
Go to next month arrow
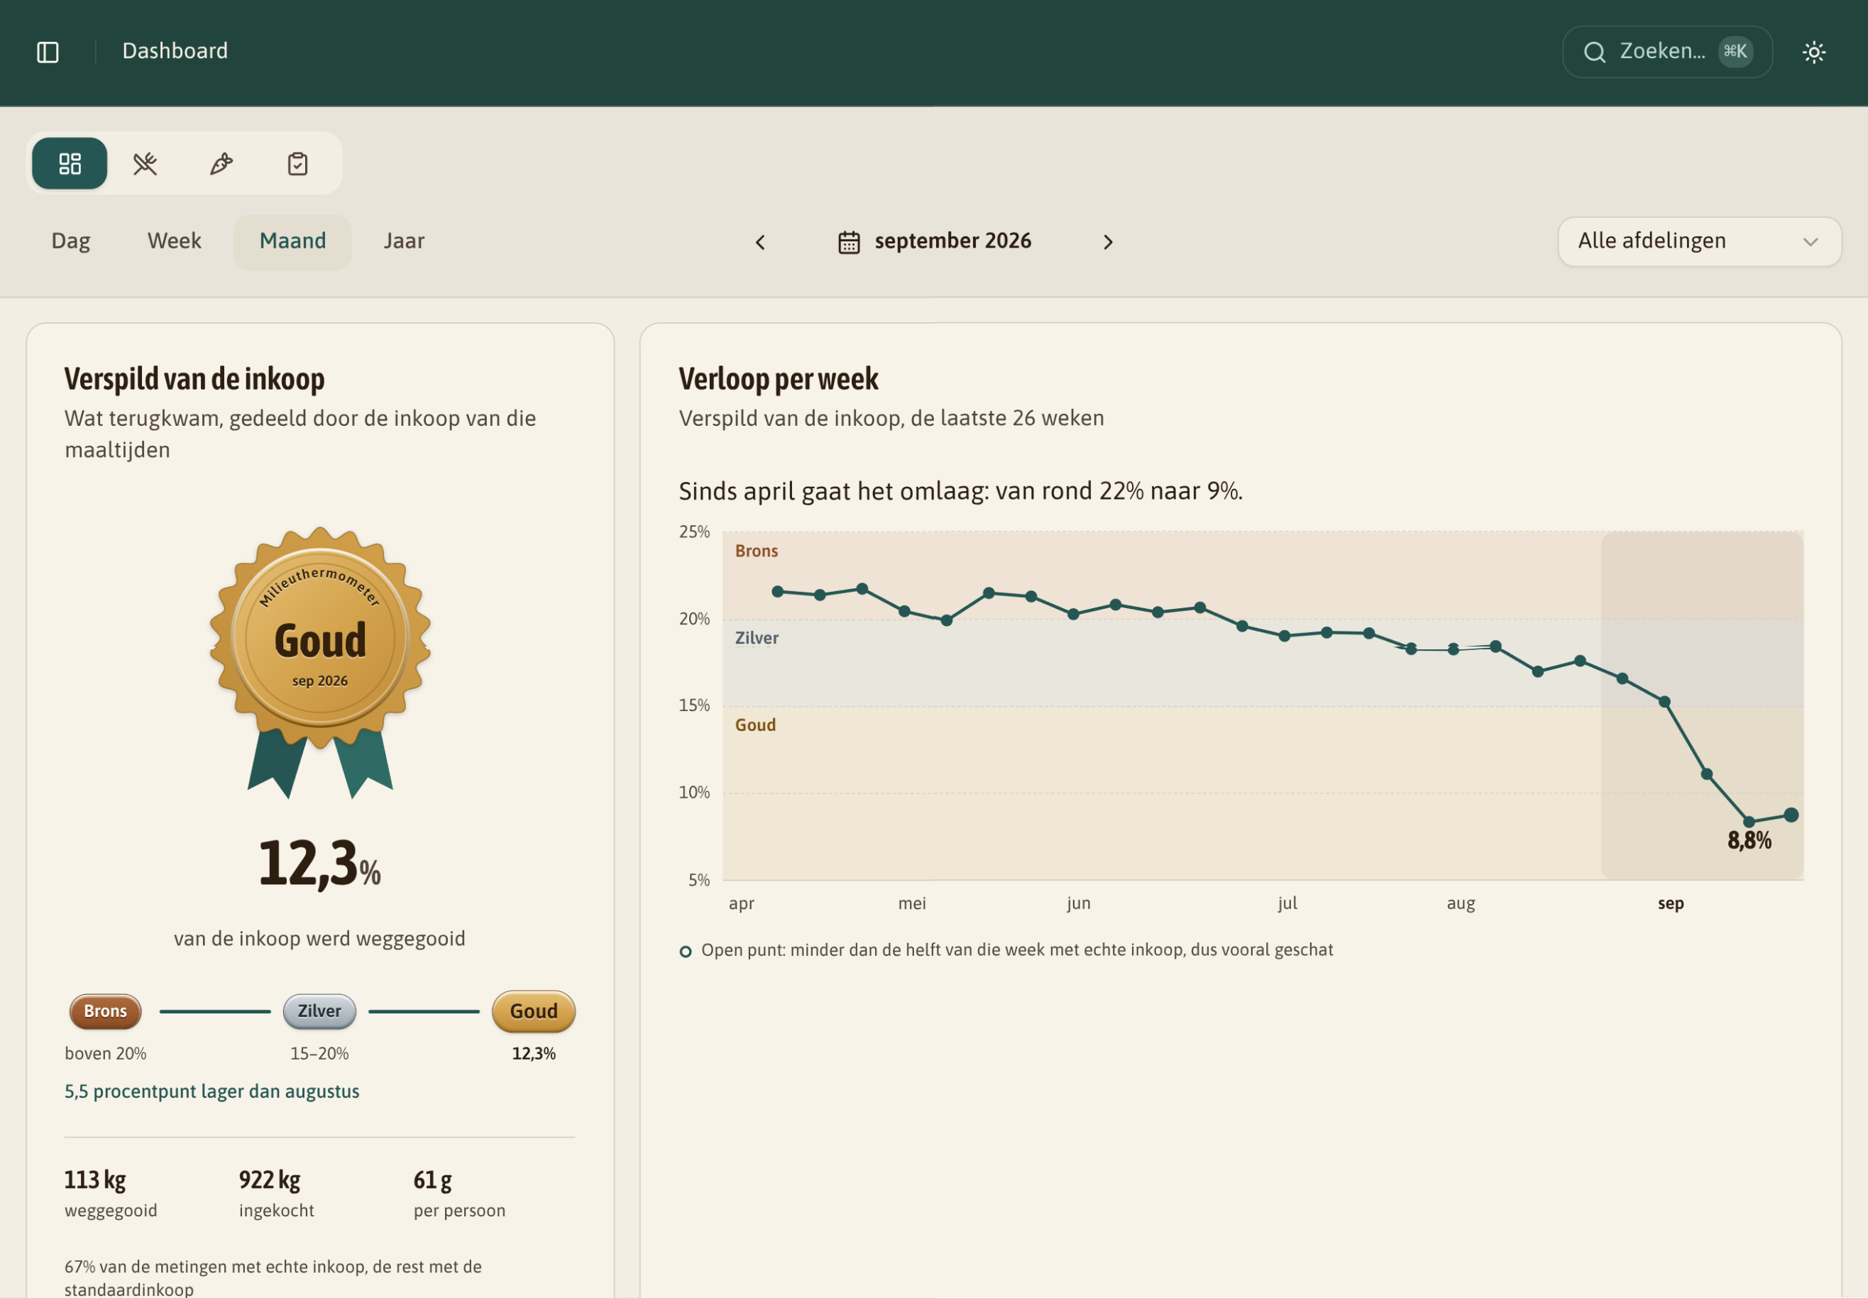1108,243
